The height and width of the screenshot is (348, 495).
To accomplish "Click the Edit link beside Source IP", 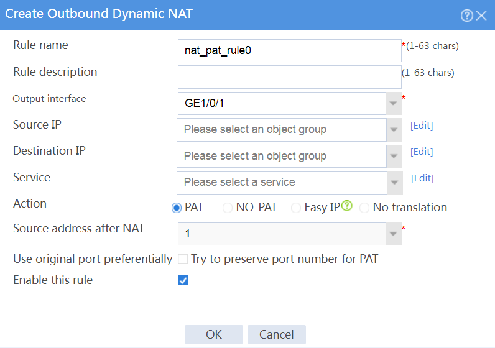I will [422, 126].
